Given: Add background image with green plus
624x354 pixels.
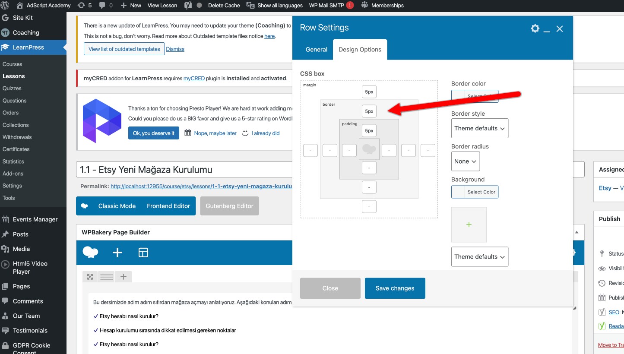Looking at the screenshot, I should [x=469, y=224].
